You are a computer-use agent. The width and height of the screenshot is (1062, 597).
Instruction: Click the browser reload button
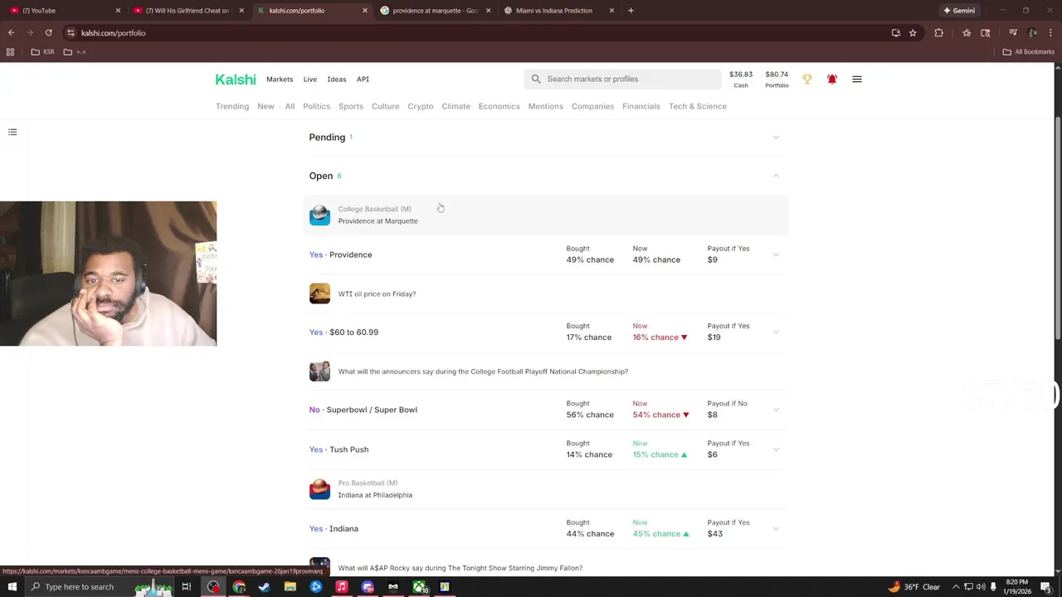coord(49,33)
